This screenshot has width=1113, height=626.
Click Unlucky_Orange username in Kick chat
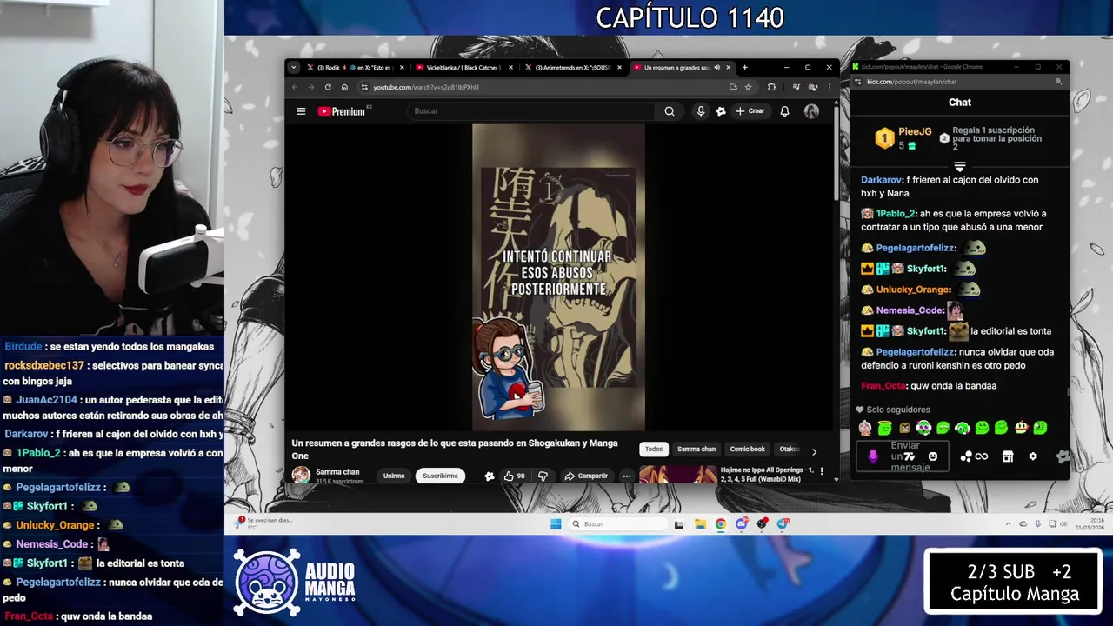(913, 290)
